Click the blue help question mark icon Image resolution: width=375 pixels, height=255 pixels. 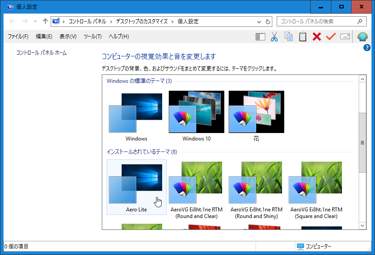pos(367,48)
